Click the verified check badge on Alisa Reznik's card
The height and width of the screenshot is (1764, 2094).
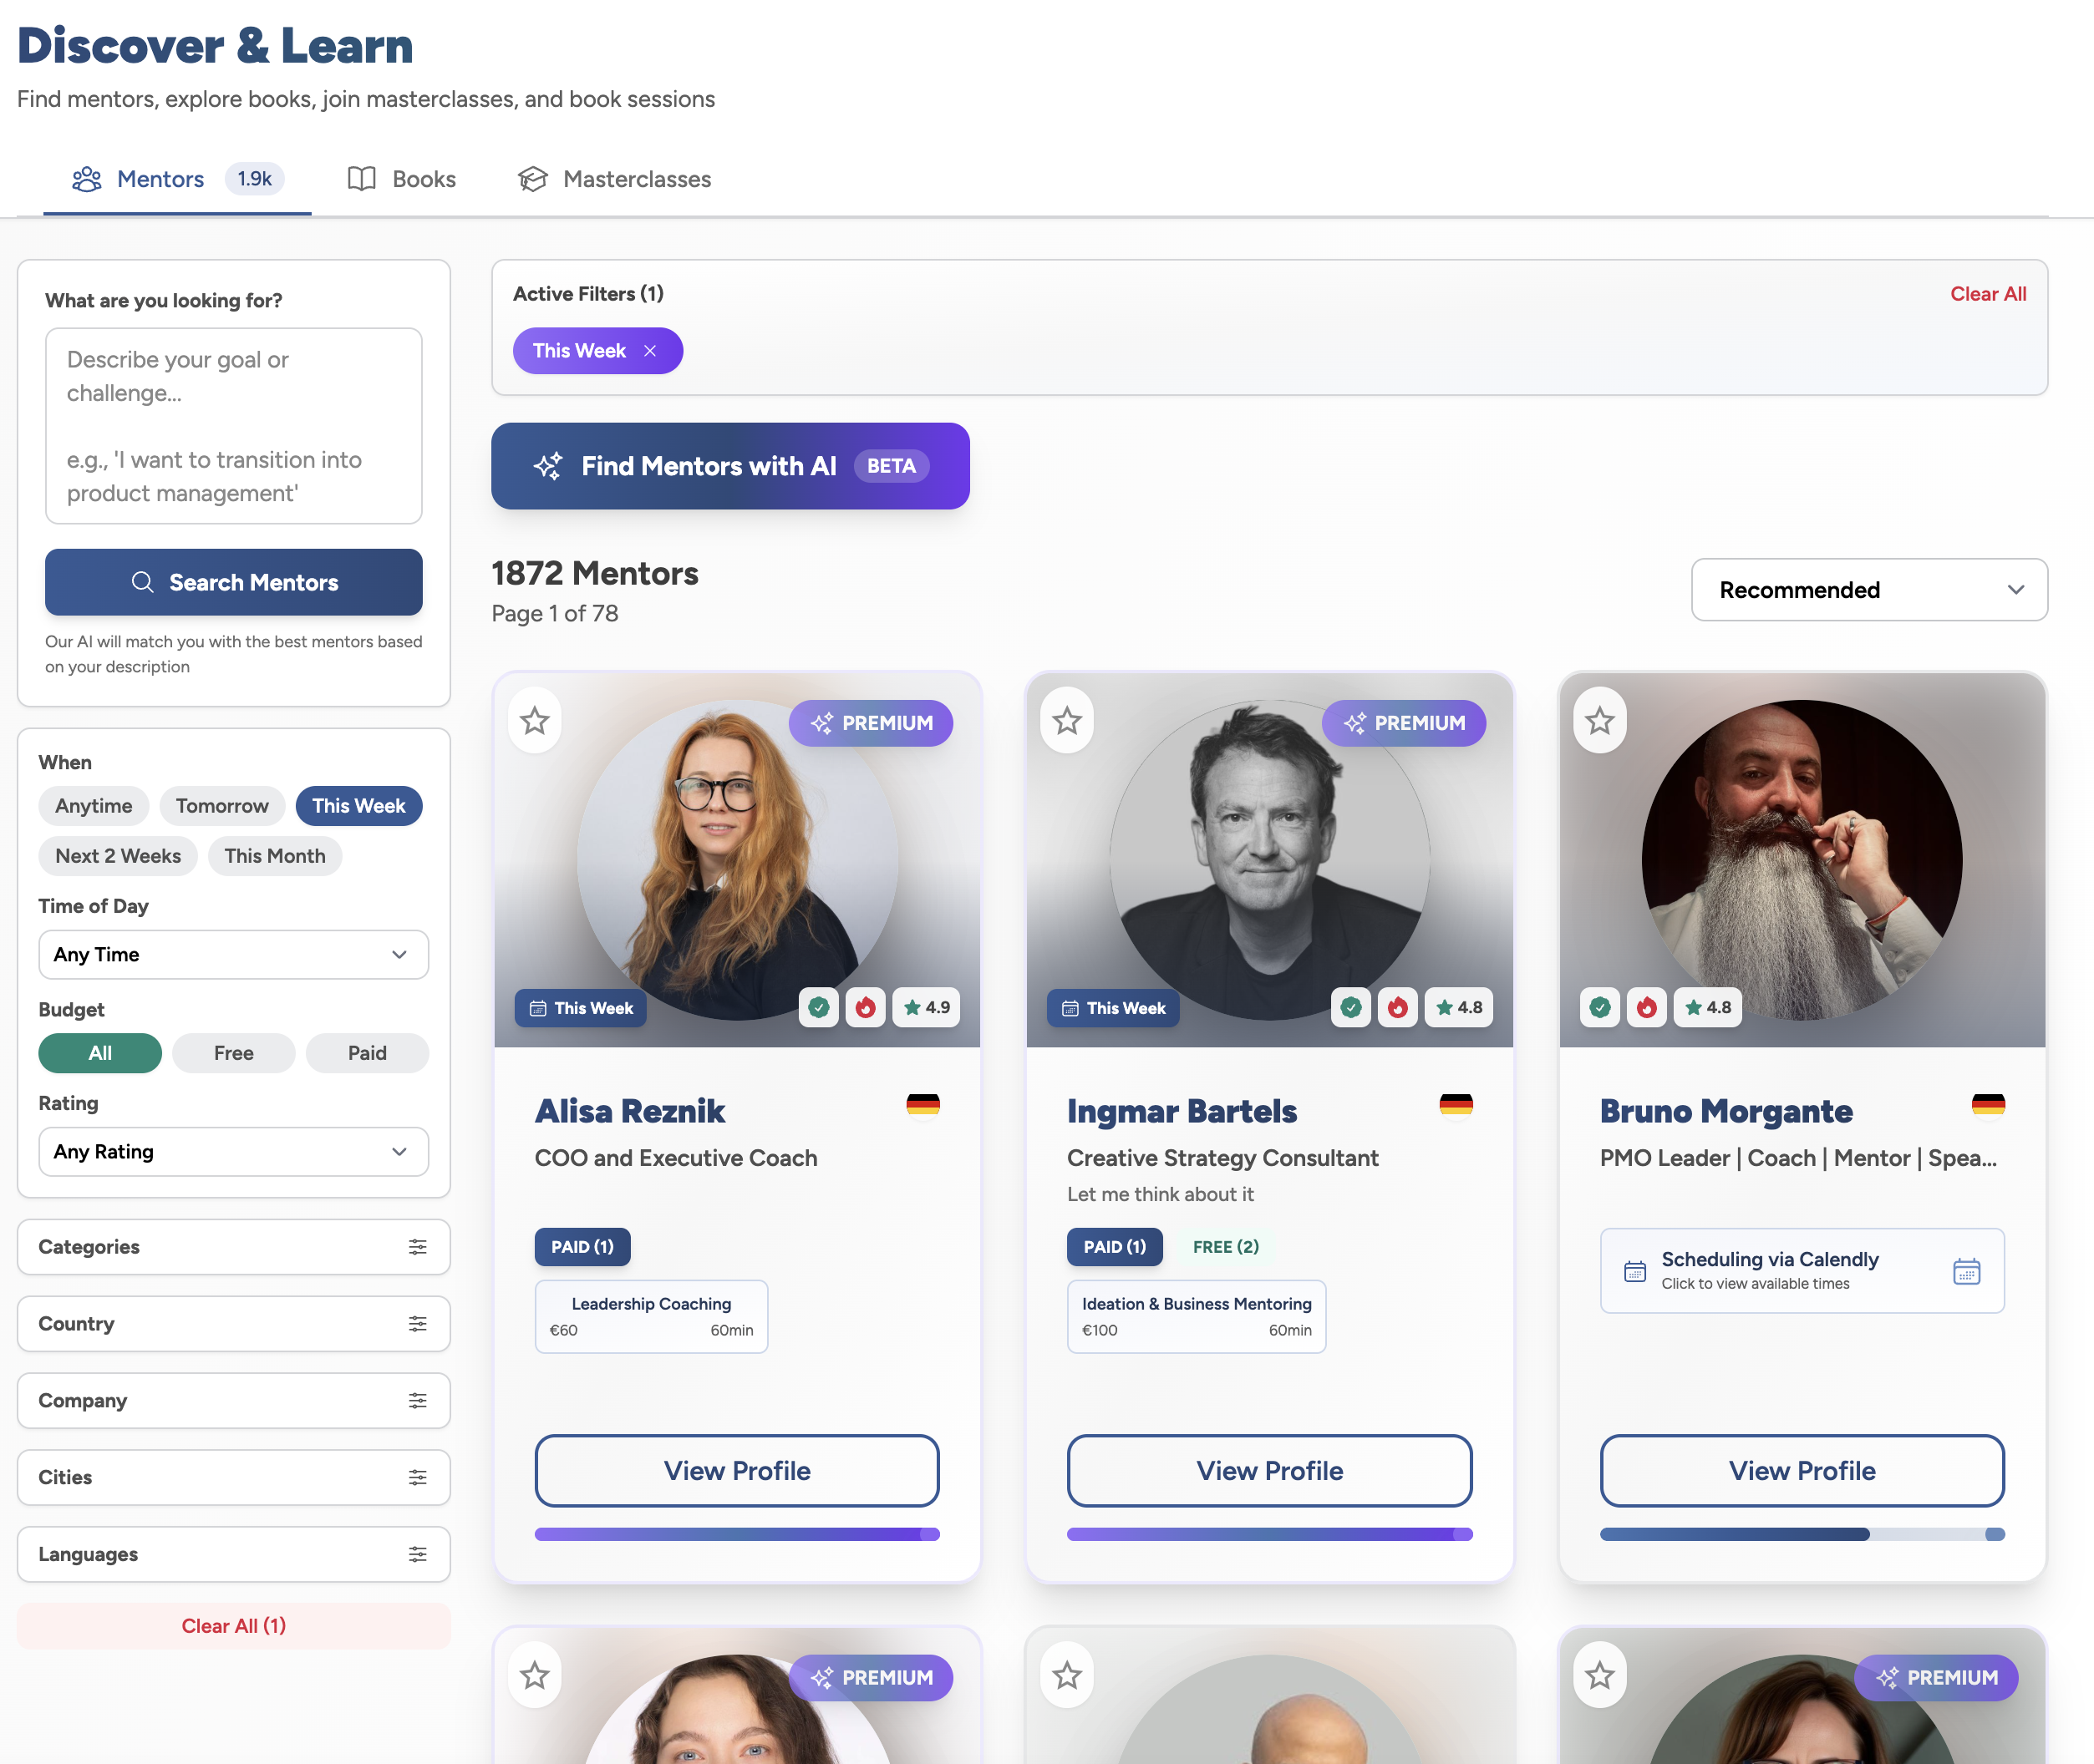tap(818, 1007)
